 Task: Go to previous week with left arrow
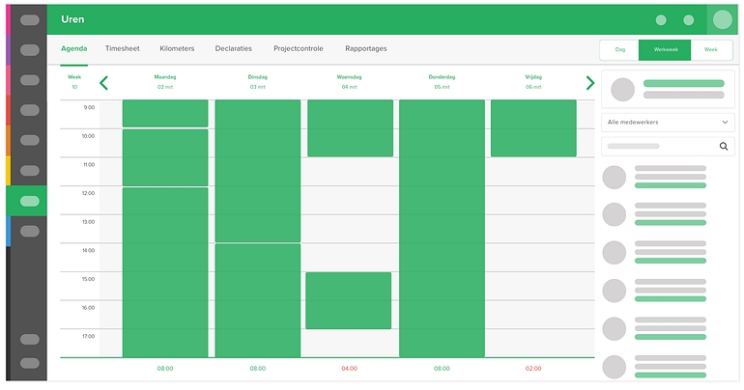coord(104,83)
